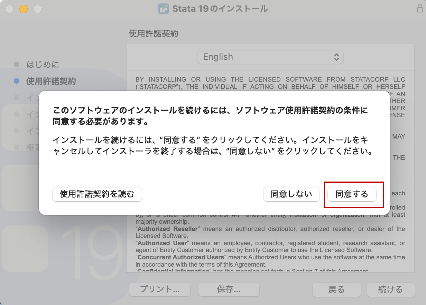This screenshot has height=305, width=426.
Task: Click the Stata installer icon in title bar
Action: (x=163, y=9)
